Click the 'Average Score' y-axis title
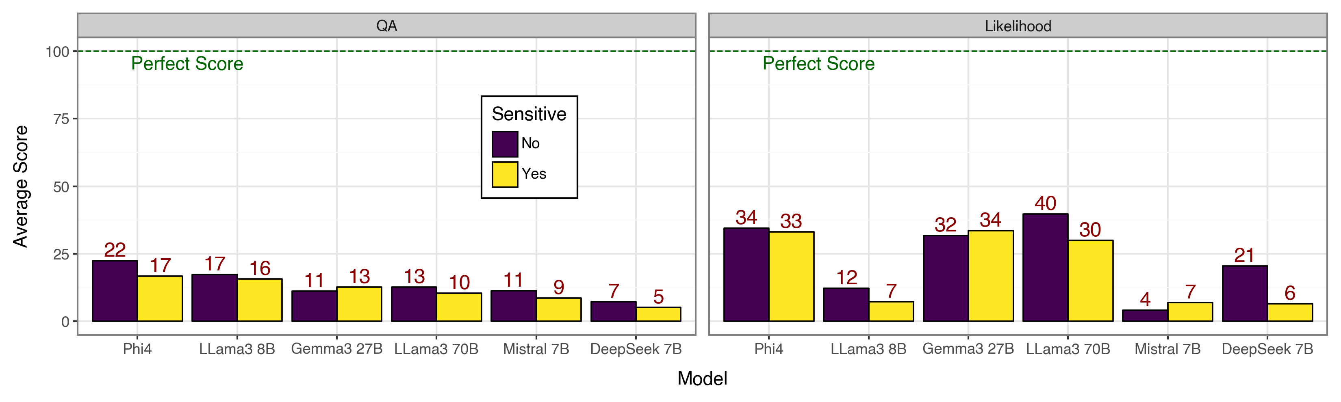This screenshot has height=402, width=1341. [21, 186]
